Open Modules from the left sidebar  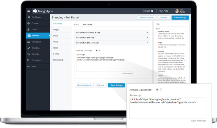pyautogui.click(x=38, y=36)
